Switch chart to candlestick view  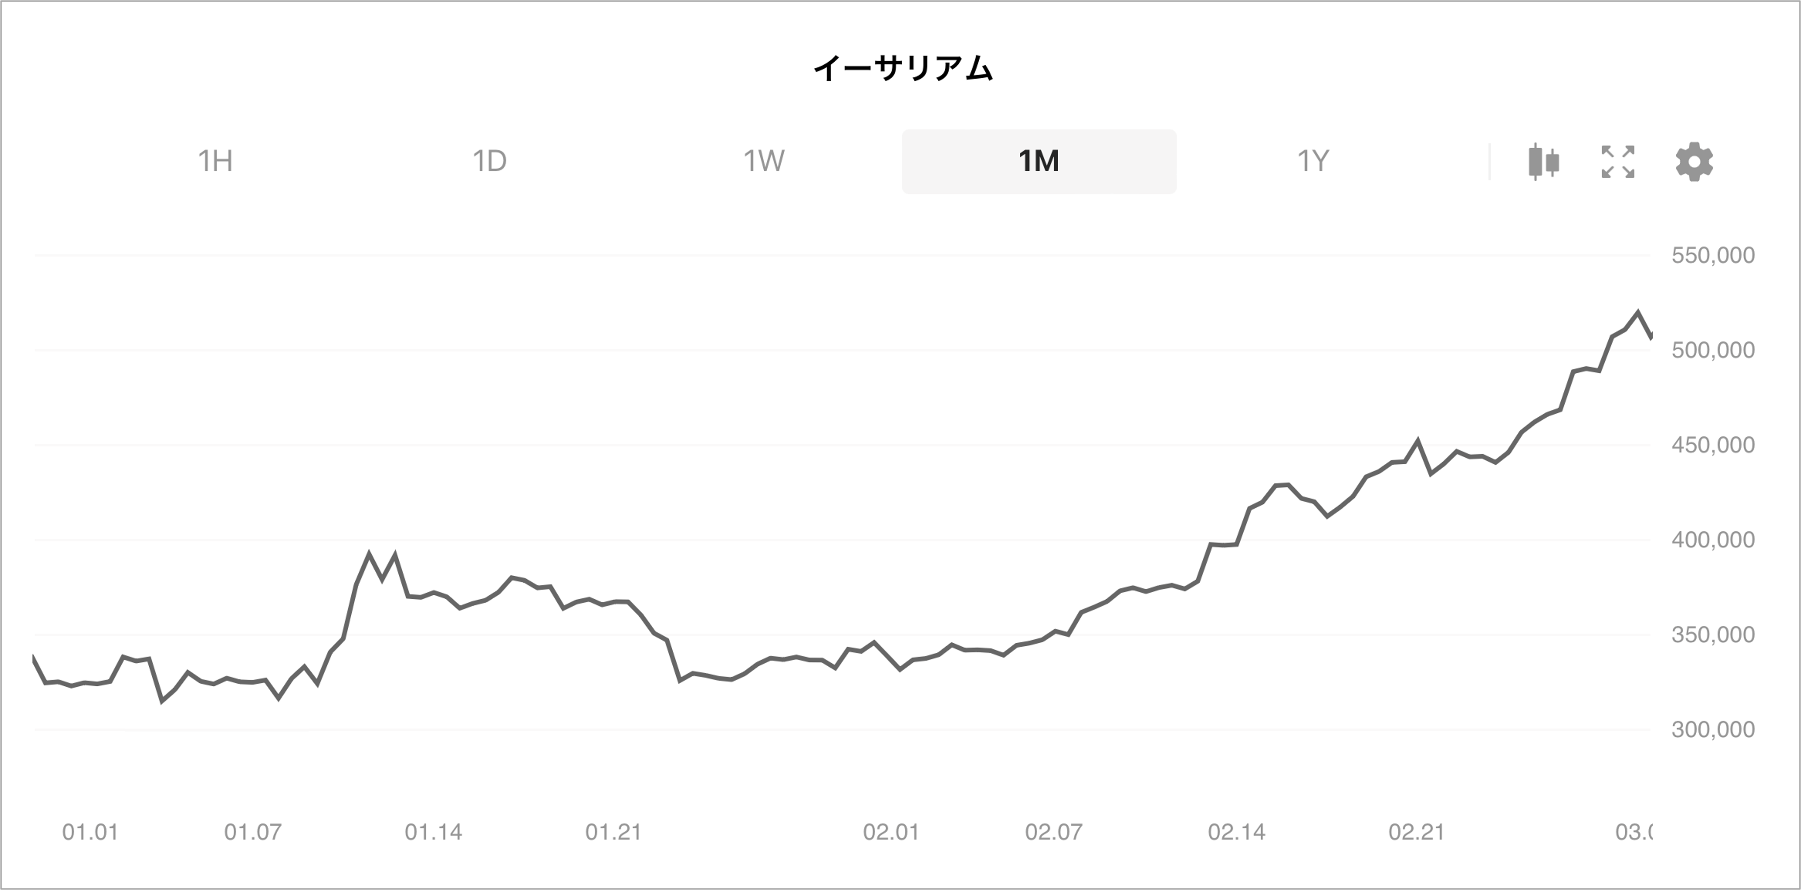[x=1544, y=162]
